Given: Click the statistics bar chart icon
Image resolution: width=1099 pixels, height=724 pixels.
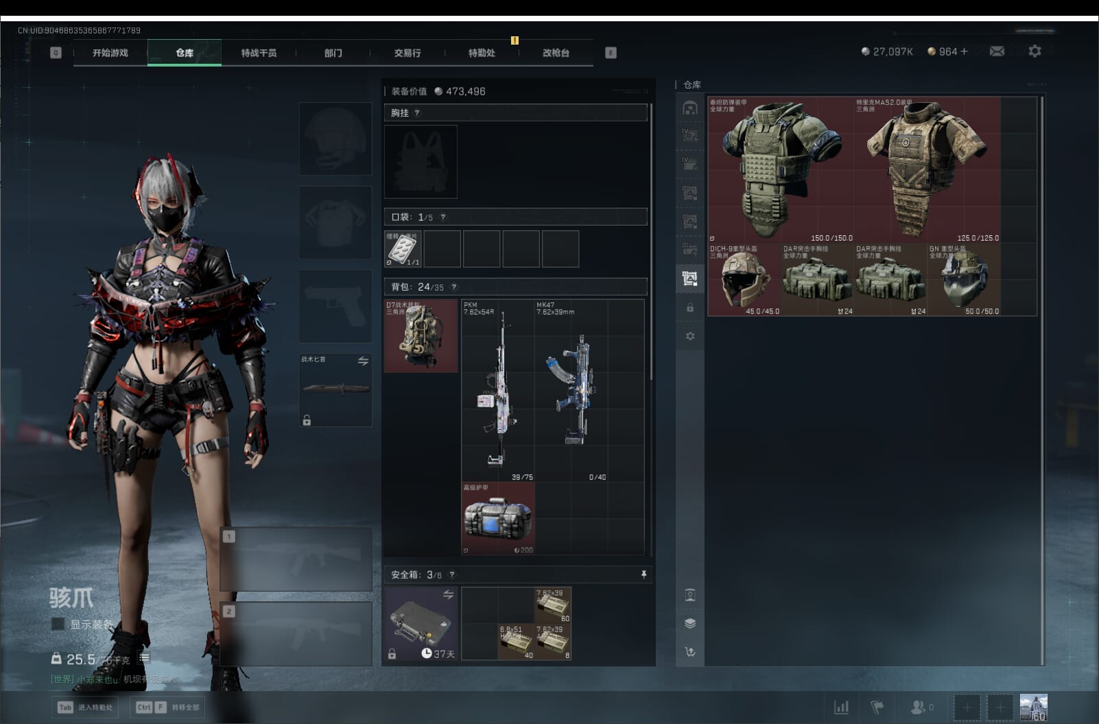Looking at the screenshot, I should pos(841,707).
